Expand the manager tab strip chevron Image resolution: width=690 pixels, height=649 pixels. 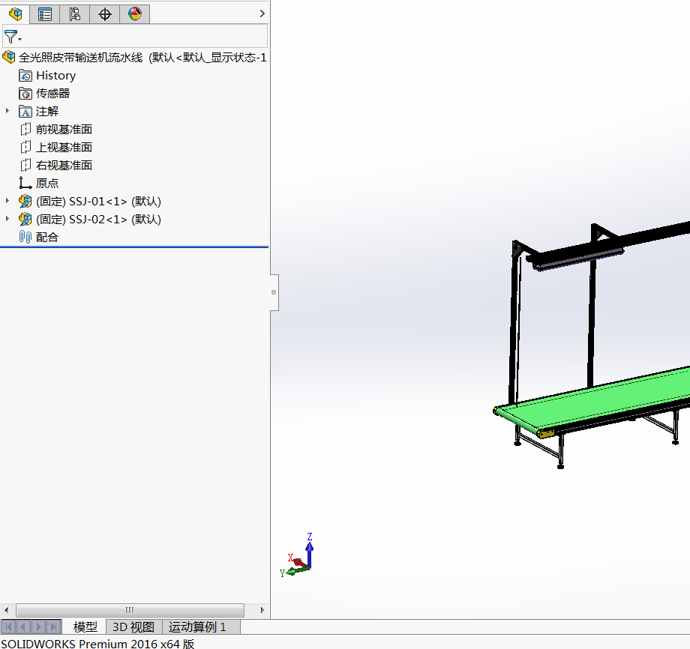(262, 13)
